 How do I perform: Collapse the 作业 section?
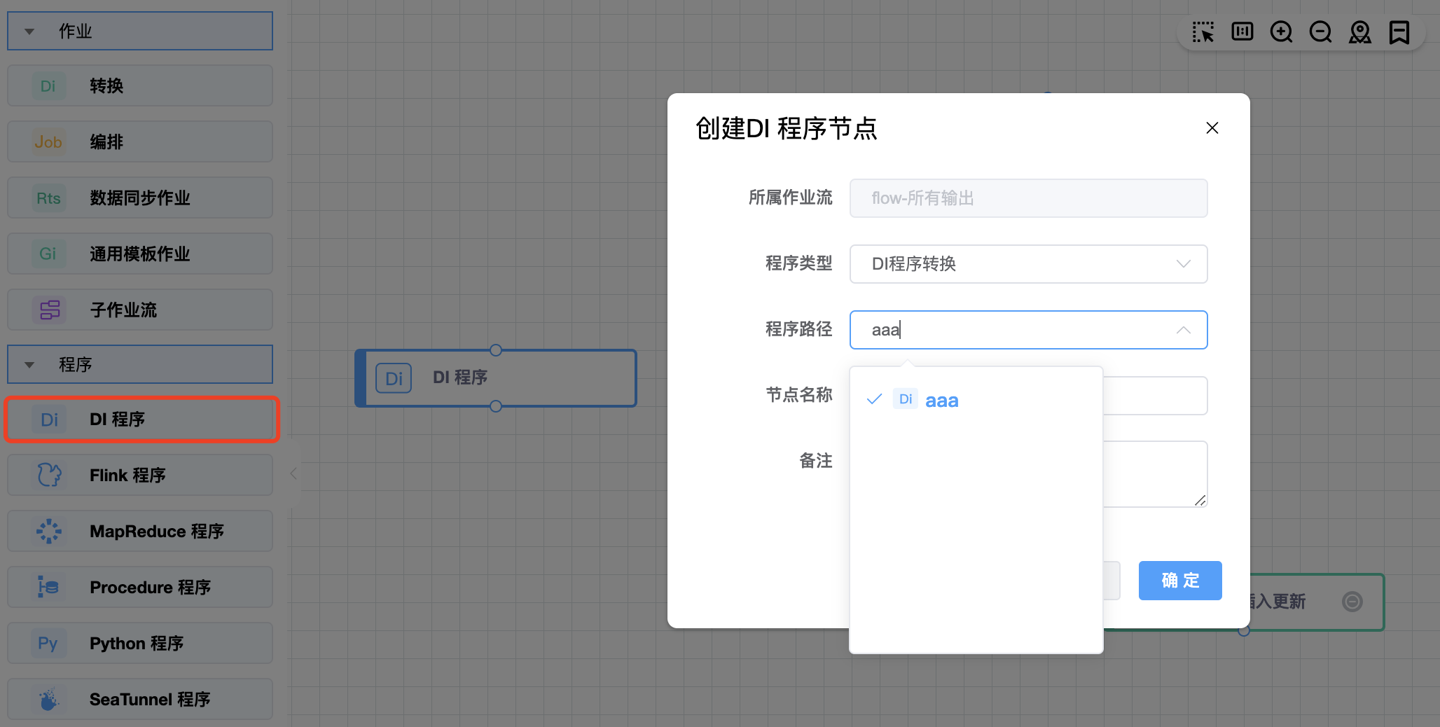[29, 32]
